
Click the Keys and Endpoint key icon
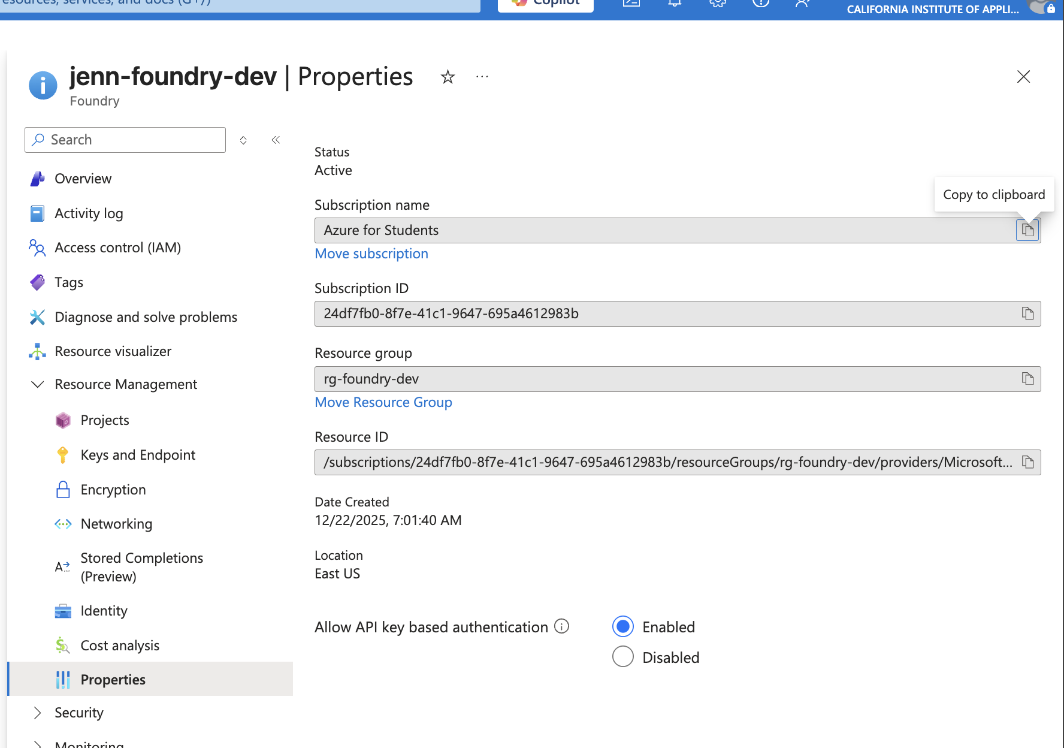tap(63, 455)
